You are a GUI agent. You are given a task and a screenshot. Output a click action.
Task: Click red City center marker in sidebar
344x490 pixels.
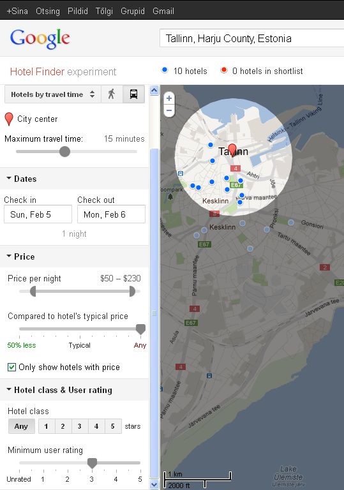tap(9, 119)
